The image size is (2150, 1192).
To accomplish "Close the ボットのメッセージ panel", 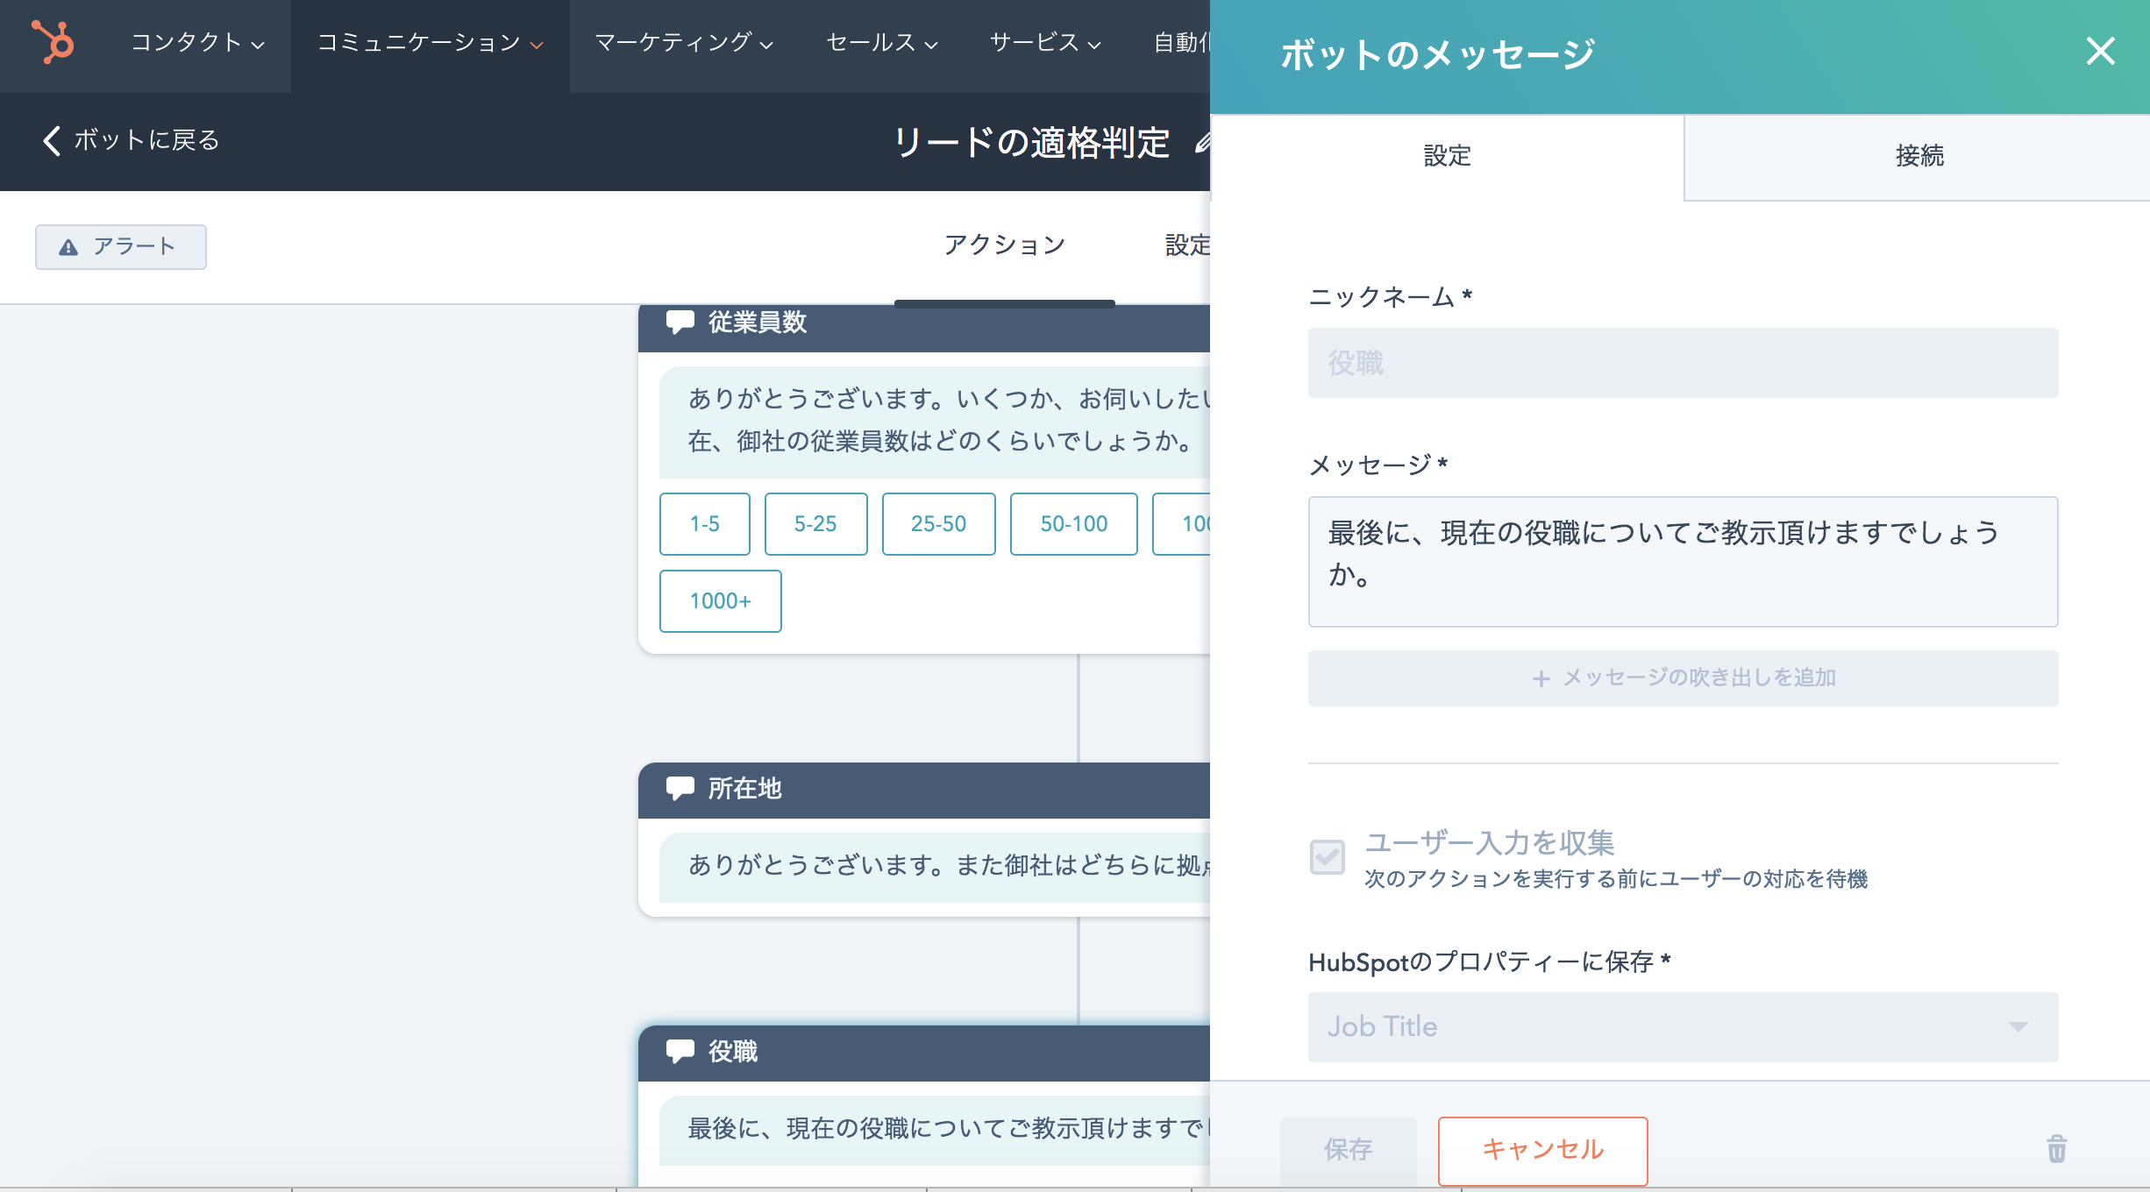I will coord(2101,51).
